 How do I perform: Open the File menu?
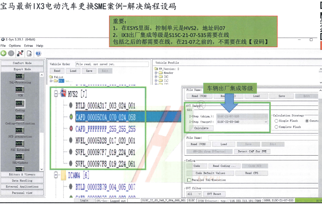tap(3, 45)
